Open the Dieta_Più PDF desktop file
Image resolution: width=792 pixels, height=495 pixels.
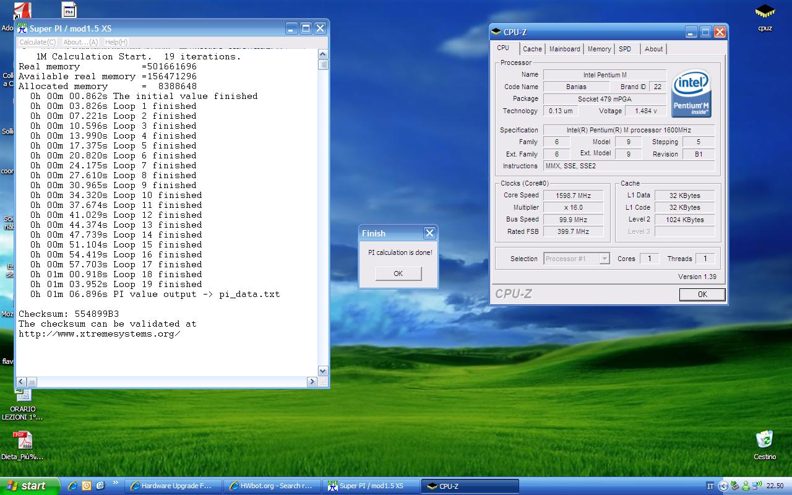point(22,445)
